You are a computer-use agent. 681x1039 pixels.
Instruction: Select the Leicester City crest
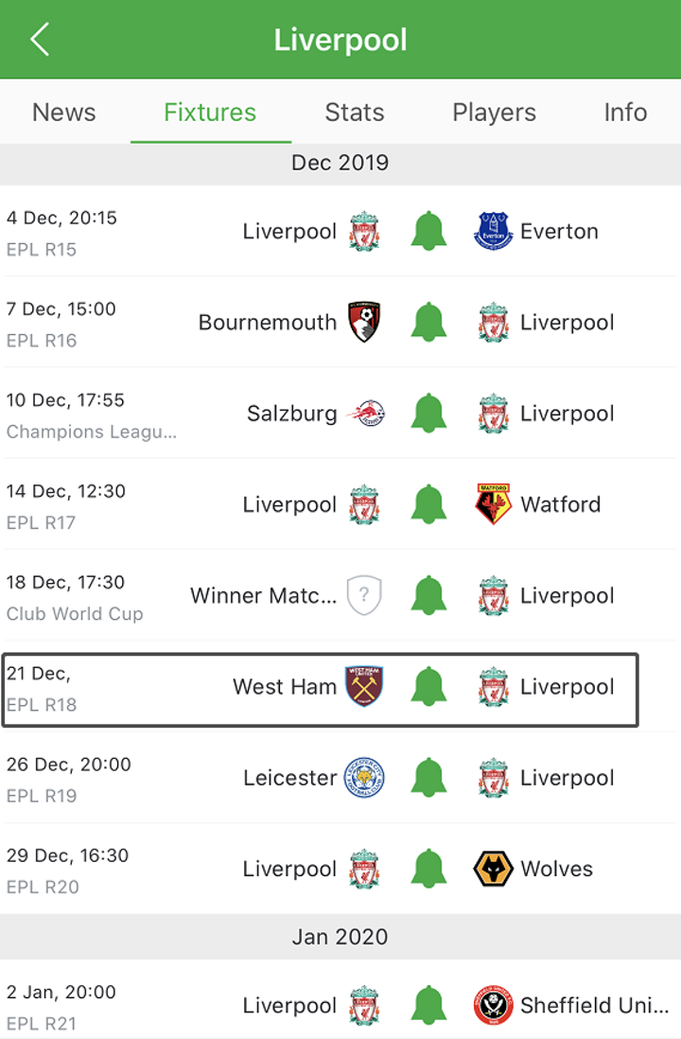click(364, 777)
